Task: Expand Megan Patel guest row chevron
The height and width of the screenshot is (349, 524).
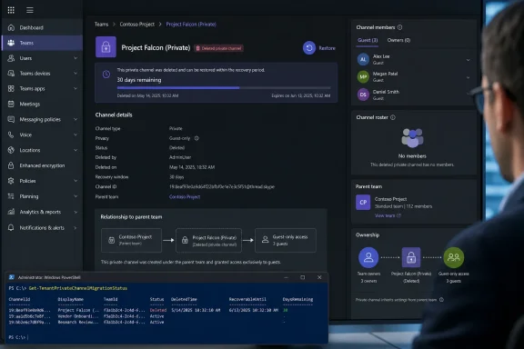Action: tap(468, 77)
